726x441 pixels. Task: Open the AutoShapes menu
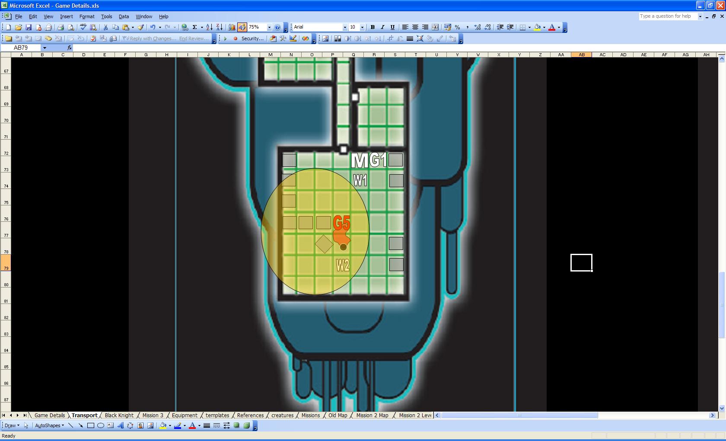(49, 425)
